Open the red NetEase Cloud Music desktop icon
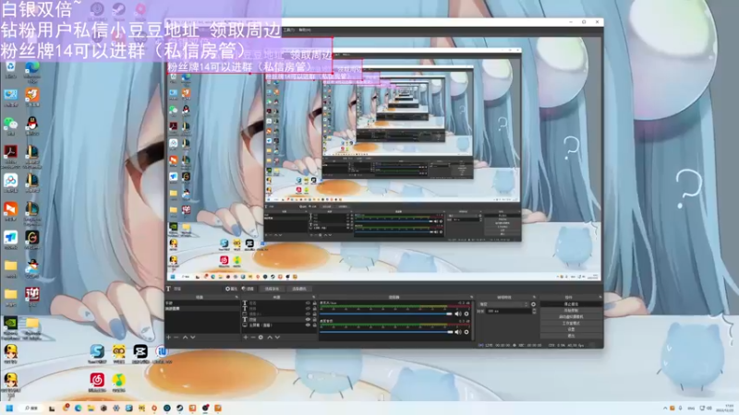Image resolution: width=739 pixels, height=415 pixels. pos(97,381)
